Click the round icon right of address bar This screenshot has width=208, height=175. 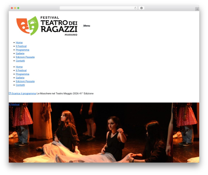[141, 8]
